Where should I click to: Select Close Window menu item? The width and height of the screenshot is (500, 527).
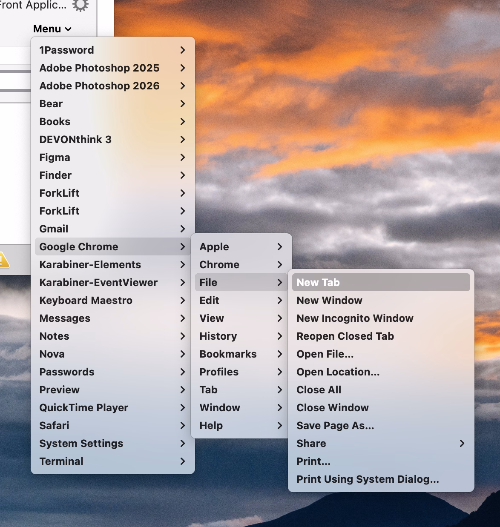tap(332, 408)
